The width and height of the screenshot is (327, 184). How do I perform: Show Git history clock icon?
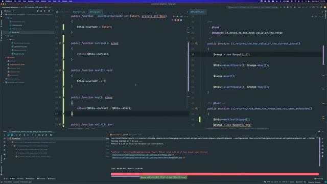click(314, 7)
